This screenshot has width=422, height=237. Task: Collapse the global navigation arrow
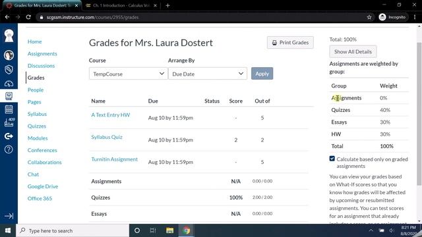pyautogui.click(x=9, y=216)
